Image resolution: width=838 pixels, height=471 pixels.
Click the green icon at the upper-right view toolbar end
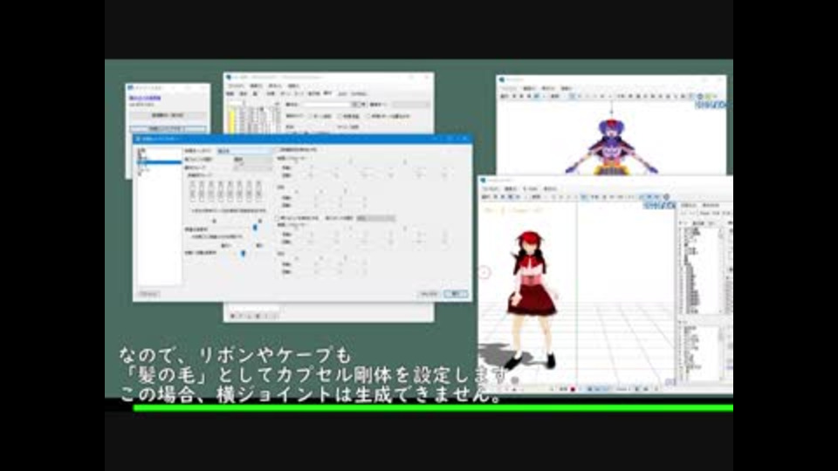[x=711, y=96]
